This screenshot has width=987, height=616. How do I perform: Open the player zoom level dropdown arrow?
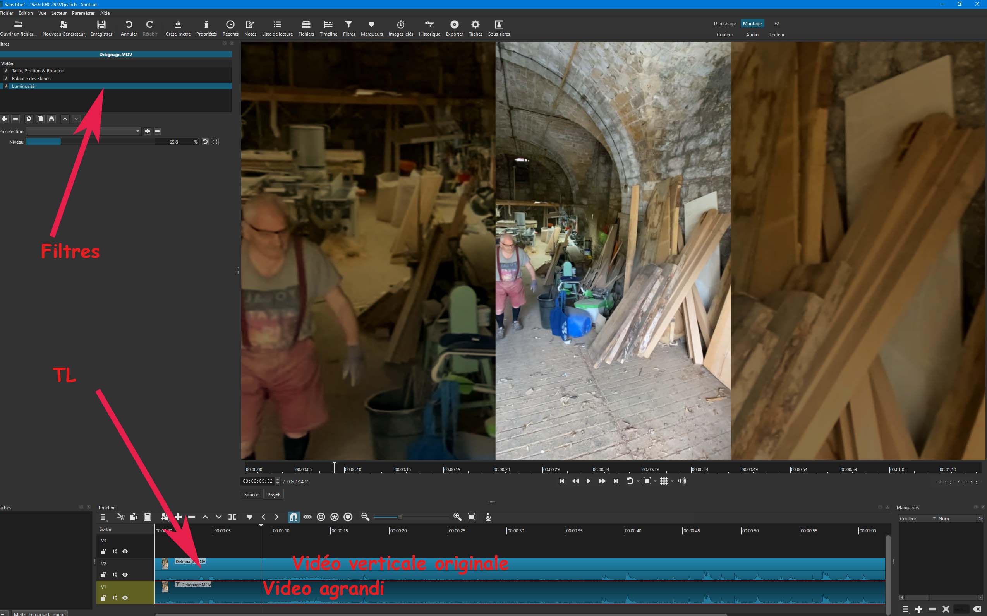coord(655,481)
